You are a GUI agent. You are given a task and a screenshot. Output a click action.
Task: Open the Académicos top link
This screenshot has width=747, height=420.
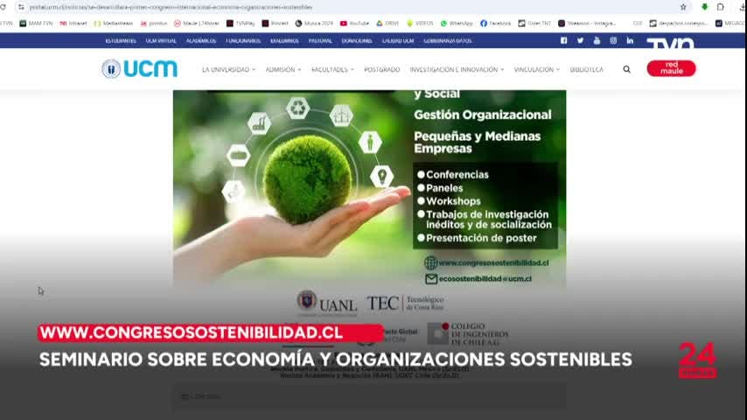tap(201, 41)
